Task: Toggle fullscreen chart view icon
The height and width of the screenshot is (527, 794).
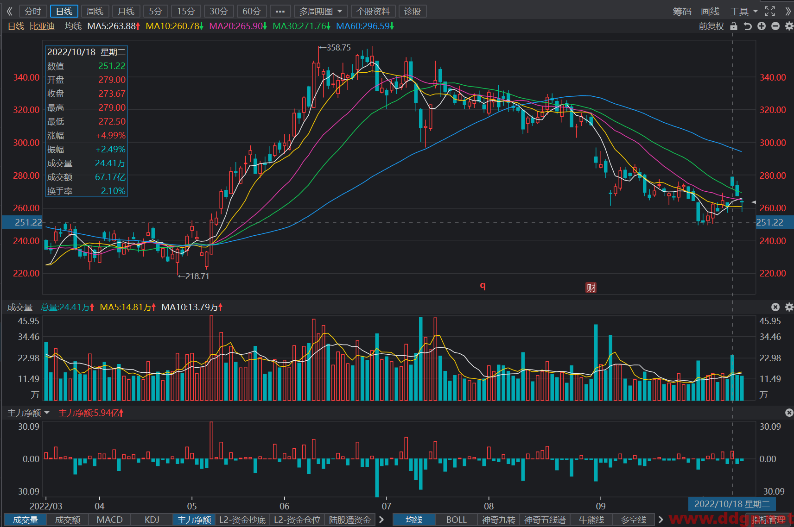Action: [x=770, y=11]
